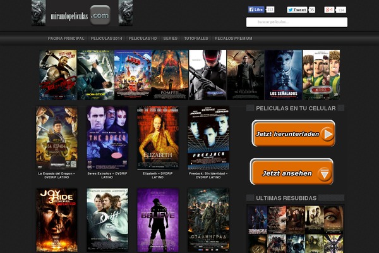
Task: Open the Pompeii poster in the slider
Action: tap(170, 75)
